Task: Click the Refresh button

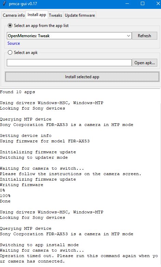Action: tap(145, 36)
